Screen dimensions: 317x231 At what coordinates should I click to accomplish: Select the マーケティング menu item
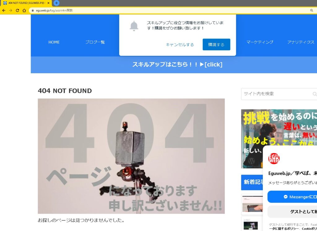coord(260,42)
